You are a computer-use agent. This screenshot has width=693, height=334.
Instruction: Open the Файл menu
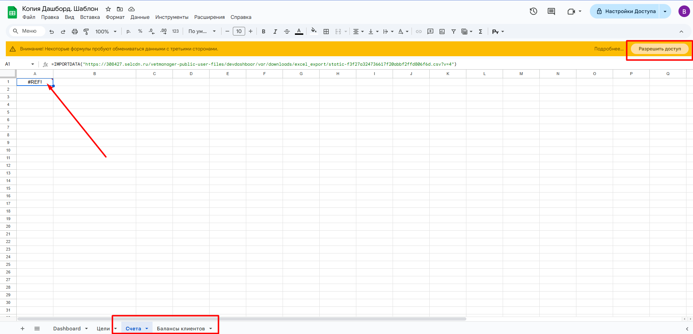click(29, 17)
